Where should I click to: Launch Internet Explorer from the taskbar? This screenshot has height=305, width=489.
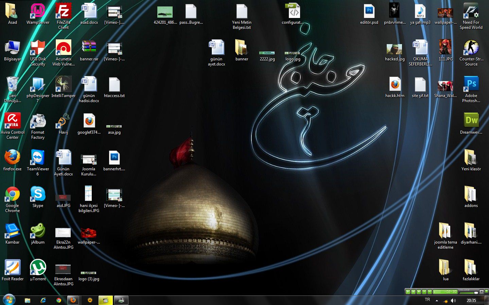[x=43, y=300]
